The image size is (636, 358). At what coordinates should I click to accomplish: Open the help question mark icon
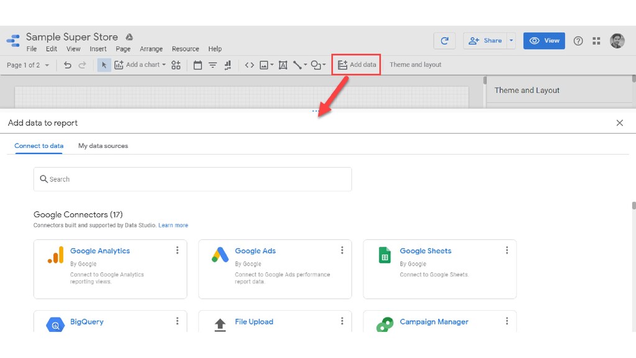coord(578,41)
